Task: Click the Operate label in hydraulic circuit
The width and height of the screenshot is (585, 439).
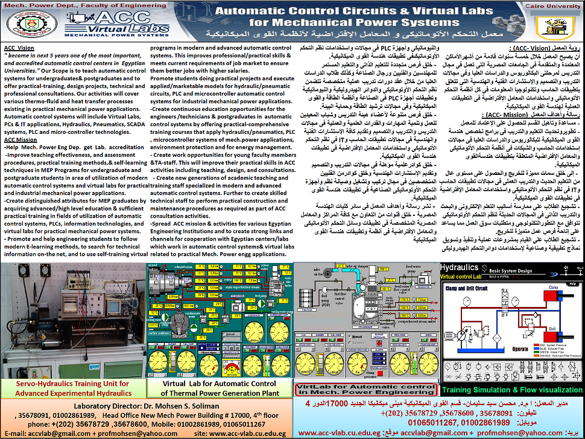Action: (x=520, y=349)
